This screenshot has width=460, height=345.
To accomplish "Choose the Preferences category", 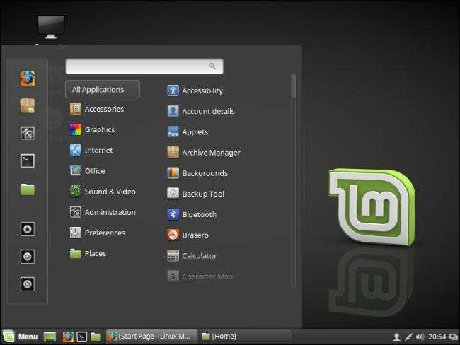I will point(104,233).
